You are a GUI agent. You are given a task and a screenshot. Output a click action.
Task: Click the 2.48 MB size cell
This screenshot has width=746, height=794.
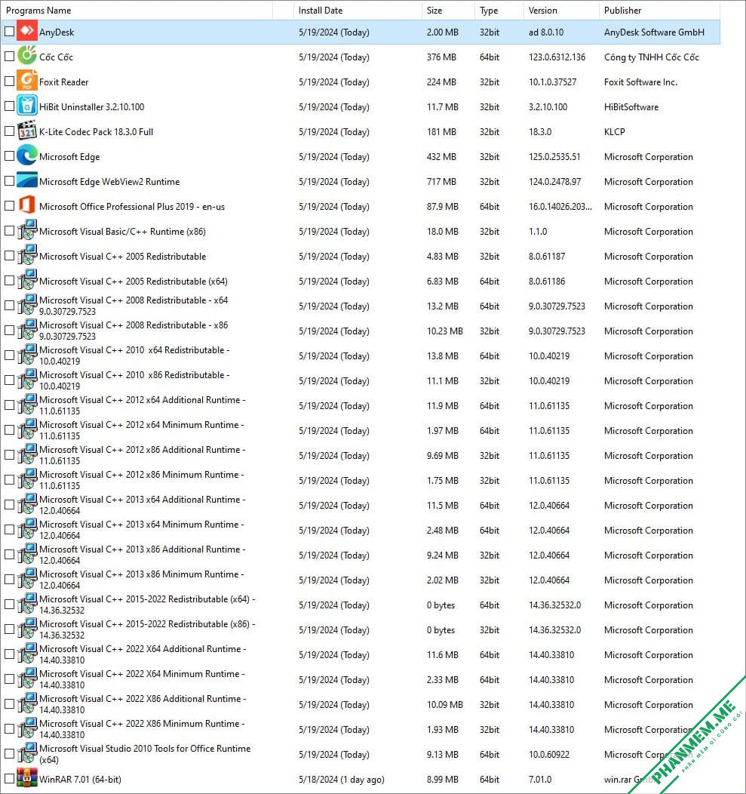(442, 530)
